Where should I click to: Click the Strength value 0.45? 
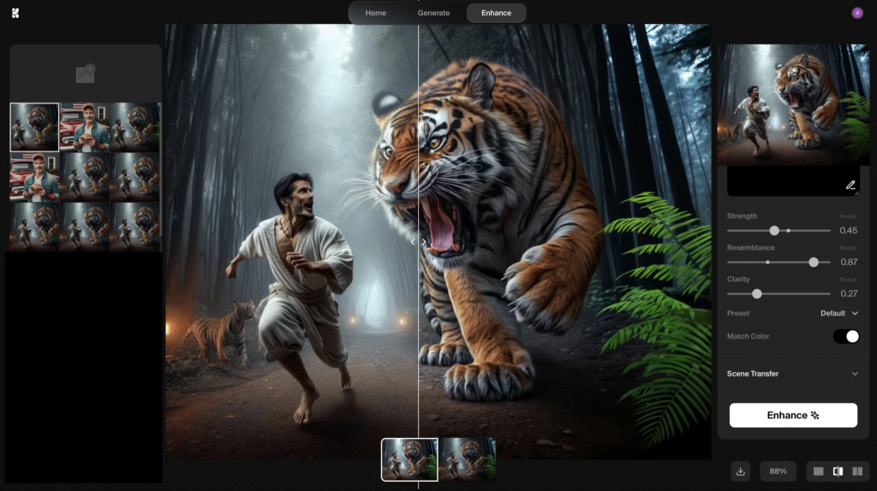[848, 231]
